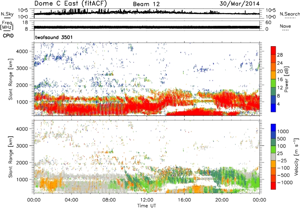Click the '3000' range label on the velocity plot
The image size is (300, 208).
pyautogui.click(x=22, y=146)
